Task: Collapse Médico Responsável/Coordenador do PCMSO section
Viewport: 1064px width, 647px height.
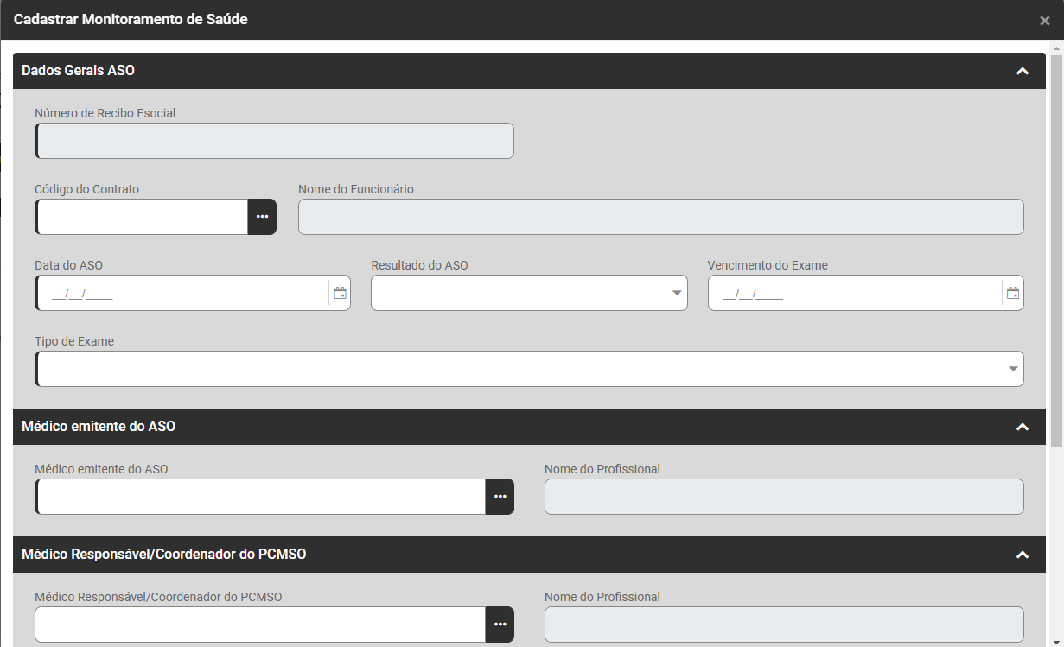Action: 1023,555
